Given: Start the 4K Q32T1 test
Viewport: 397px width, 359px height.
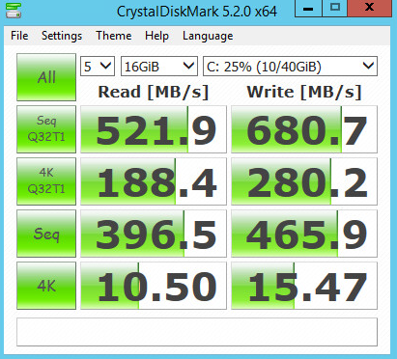Looking at the screenshot, I should (46, 181).
